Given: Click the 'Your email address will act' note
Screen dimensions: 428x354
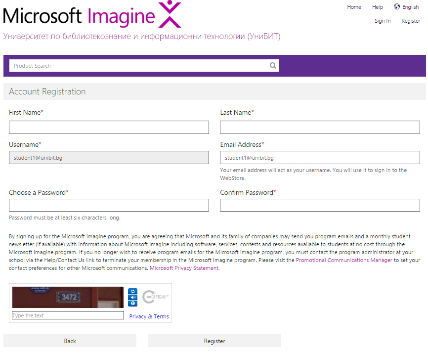Looking at the screenshot, I should 313,174.
